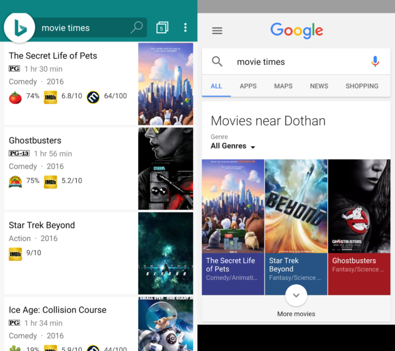The height and width of the screenshot is (351, 395).
Task: Click the '1 hr 34 min' runtime text
Action: tap(43, 323)
